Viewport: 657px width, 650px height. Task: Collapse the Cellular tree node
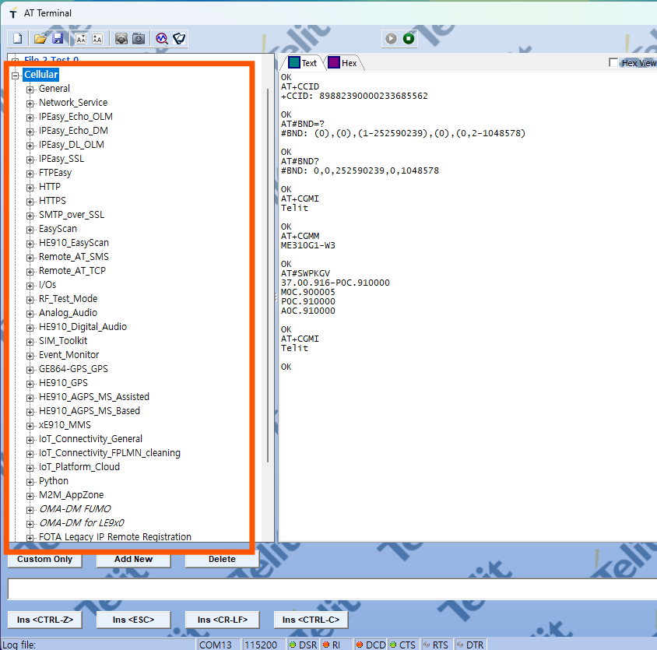tap(16, 76)
